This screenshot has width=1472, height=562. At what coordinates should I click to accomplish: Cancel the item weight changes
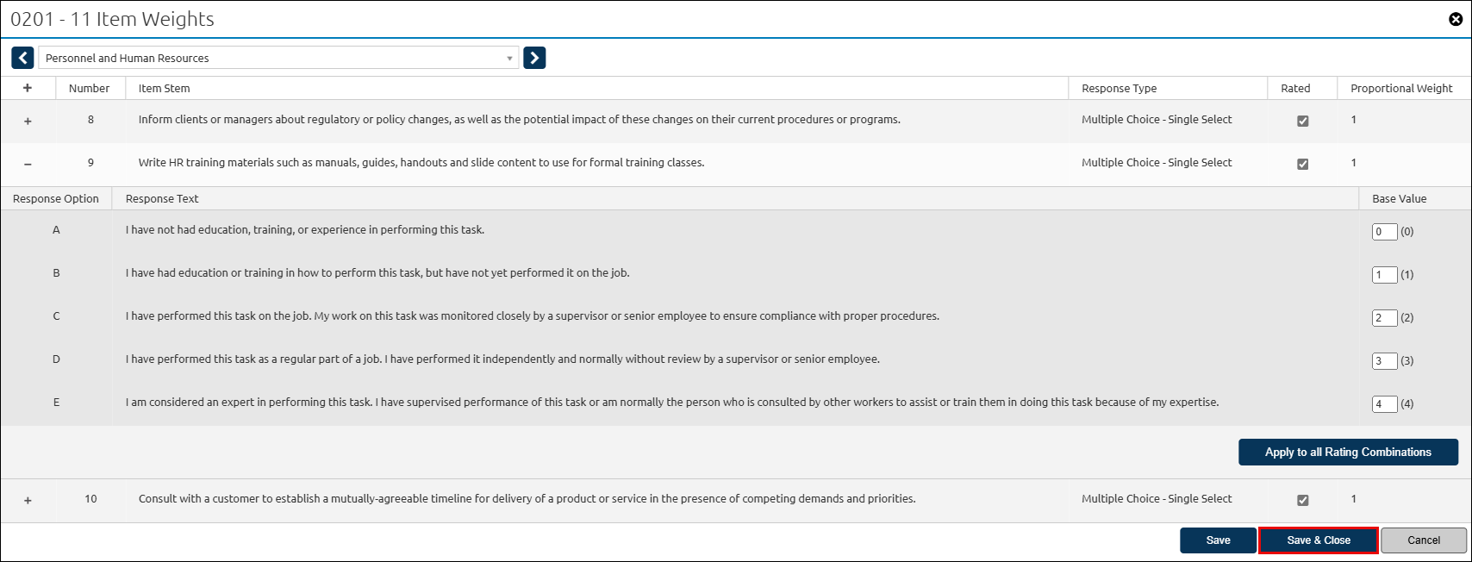[1424, 540]
